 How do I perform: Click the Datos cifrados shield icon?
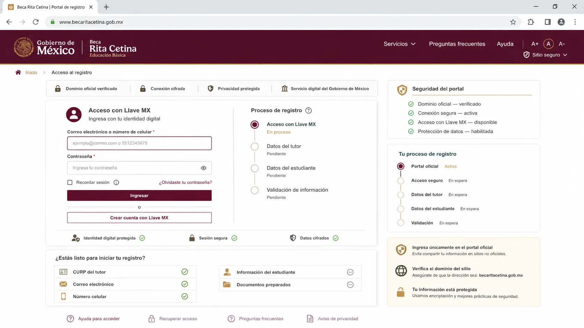(293, 238)
